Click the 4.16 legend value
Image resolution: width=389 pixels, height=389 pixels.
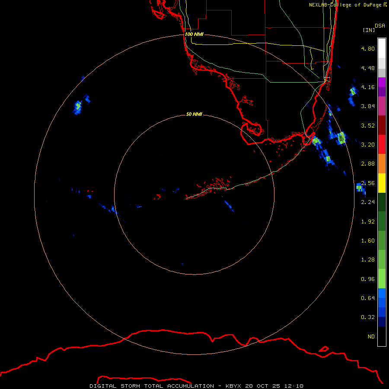coord(368,87)
